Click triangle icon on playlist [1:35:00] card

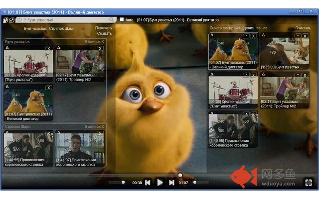pyautogui.click(x=263, y=35)
